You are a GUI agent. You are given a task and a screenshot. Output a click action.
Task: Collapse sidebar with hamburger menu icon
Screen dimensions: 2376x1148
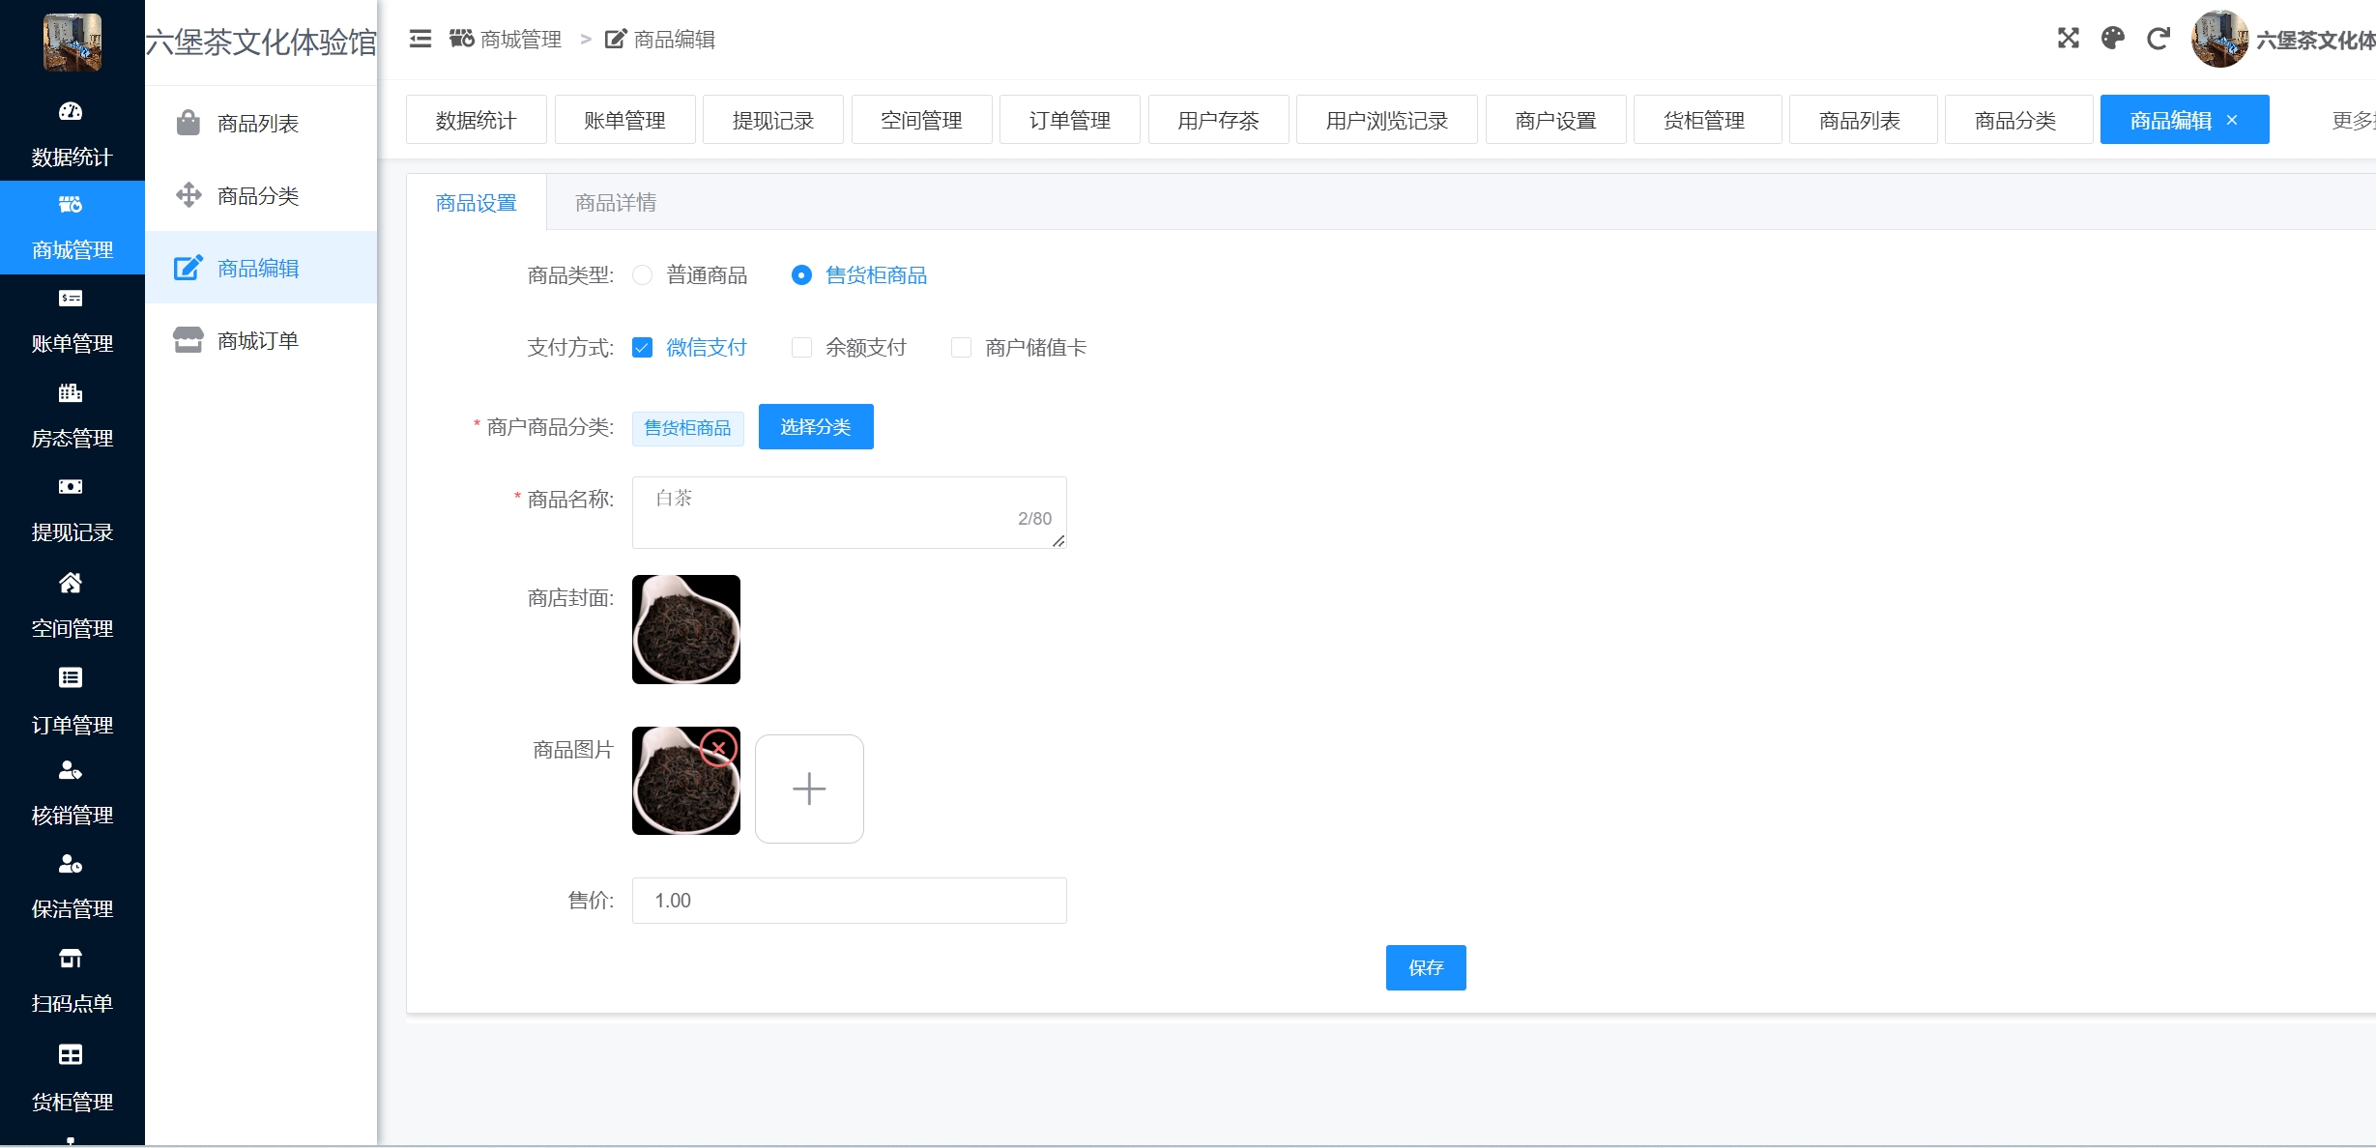[x=420, y=39]
